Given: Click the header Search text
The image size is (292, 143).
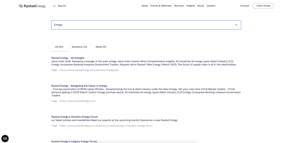Looking at the screenshot, I should (62, 6).
